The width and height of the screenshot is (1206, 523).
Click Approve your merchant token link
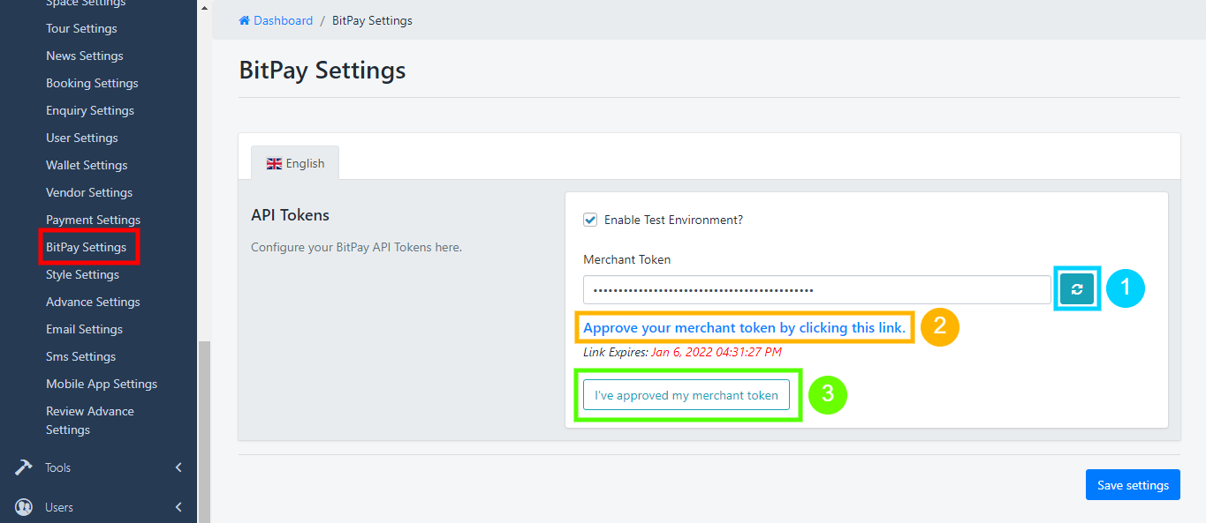[x=745, y=327]
